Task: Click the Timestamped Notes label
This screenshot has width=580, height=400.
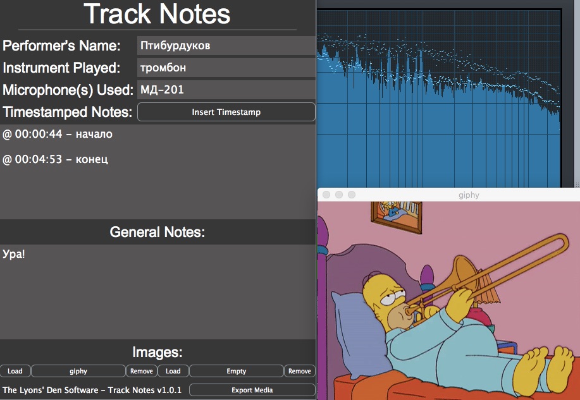Action: [x=67, y=112]
